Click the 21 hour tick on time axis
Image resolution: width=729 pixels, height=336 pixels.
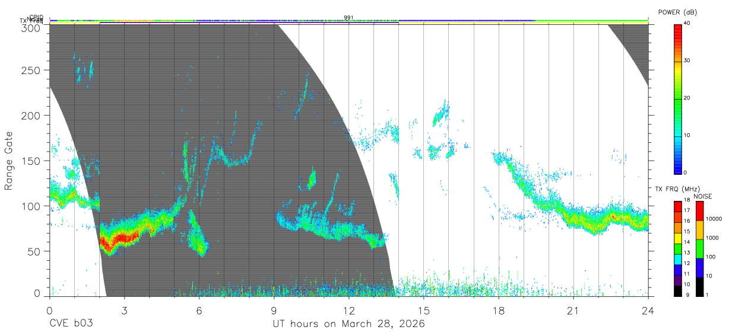tap(573, 311)
